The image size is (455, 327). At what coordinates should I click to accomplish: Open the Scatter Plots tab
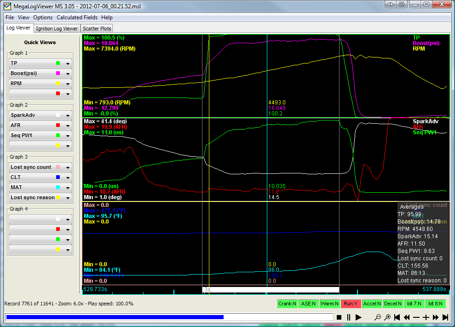click(x=97, y=29)
